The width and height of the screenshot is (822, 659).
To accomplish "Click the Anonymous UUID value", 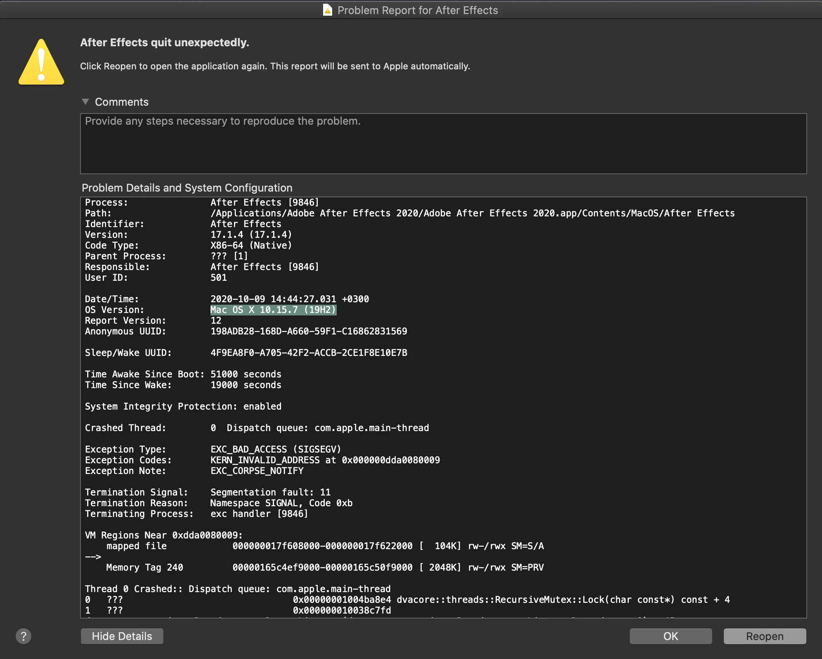I will coord(308,331).
